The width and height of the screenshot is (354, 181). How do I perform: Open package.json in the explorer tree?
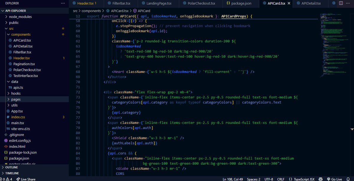(19, 158)
